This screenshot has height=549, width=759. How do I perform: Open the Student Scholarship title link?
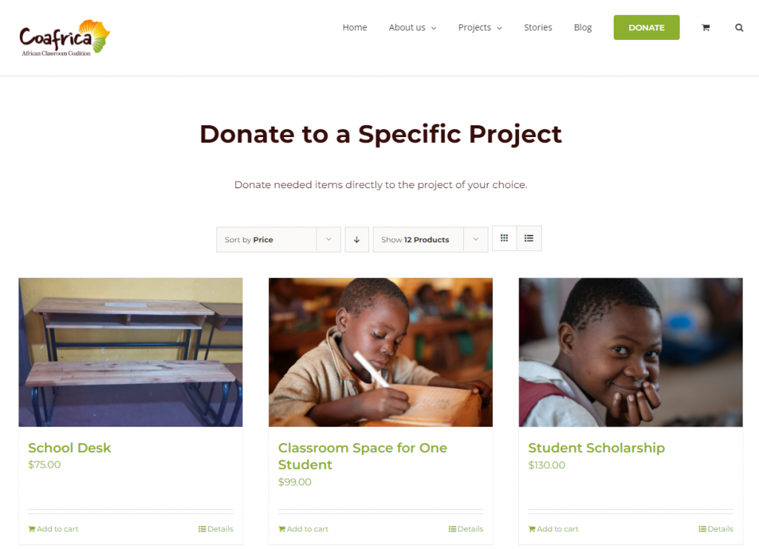[x=597, y=448]
